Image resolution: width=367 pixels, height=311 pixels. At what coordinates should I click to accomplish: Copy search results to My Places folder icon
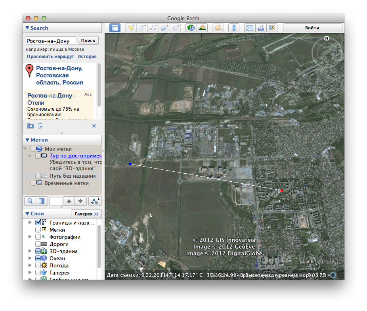pyautogui.click(x=31, y=126)
